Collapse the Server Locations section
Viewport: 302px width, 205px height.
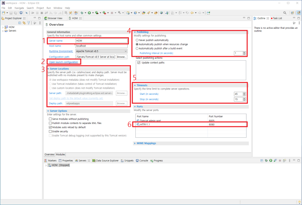tap(48, 69)
